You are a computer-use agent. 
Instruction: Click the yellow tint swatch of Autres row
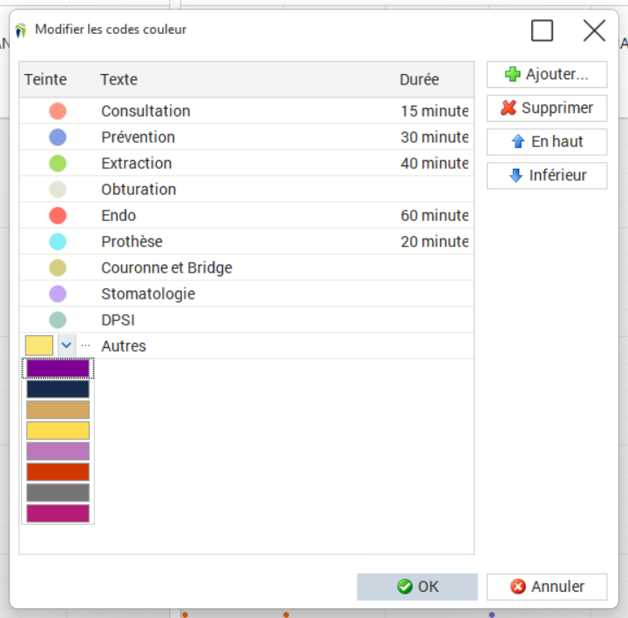click(x=39, y=345)
